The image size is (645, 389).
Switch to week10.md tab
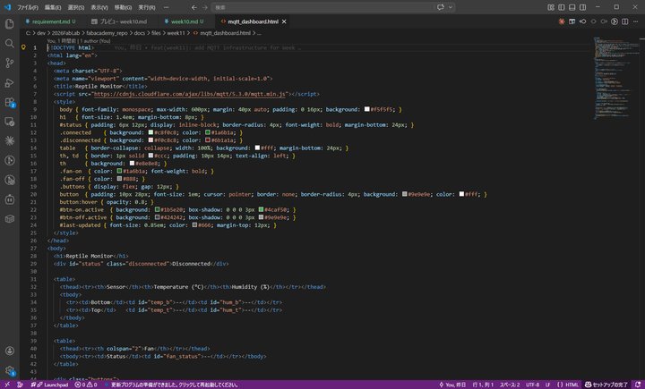click(x=184, y=21)
